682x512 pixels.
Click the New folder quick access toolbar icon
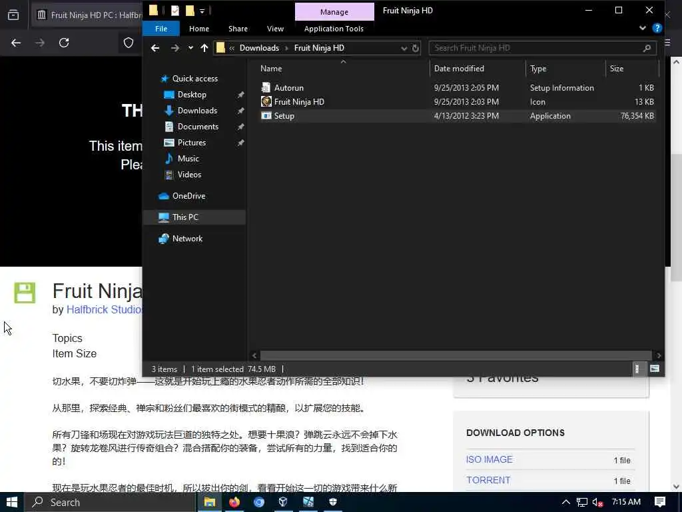(190, 11)
